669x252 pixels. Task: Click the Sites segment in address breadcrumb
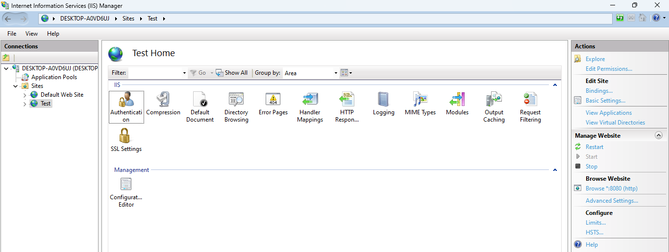[x=128, y=19]
